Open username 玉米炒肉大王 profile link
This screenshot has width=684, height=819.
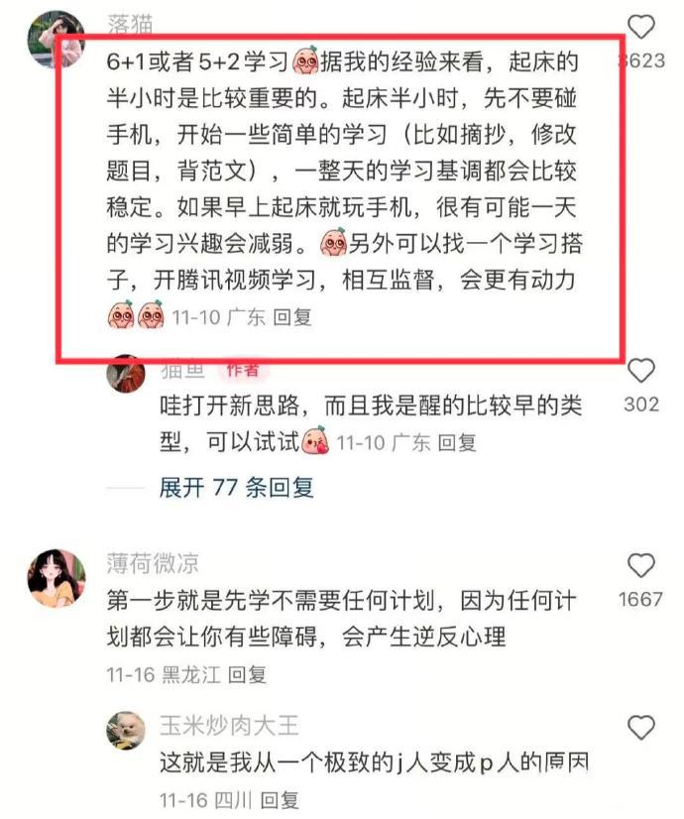coord(229,726)
